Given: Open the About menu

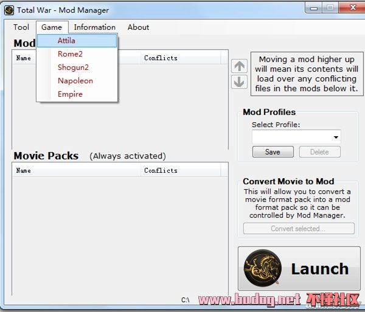Looking at the screenshot, I should click(138, 27).
